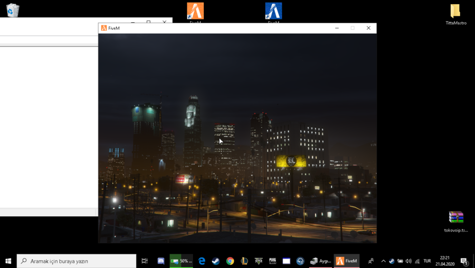Launch Google Chrome from the taskbar
475x268 pixels.
click(x=230, y=261)
